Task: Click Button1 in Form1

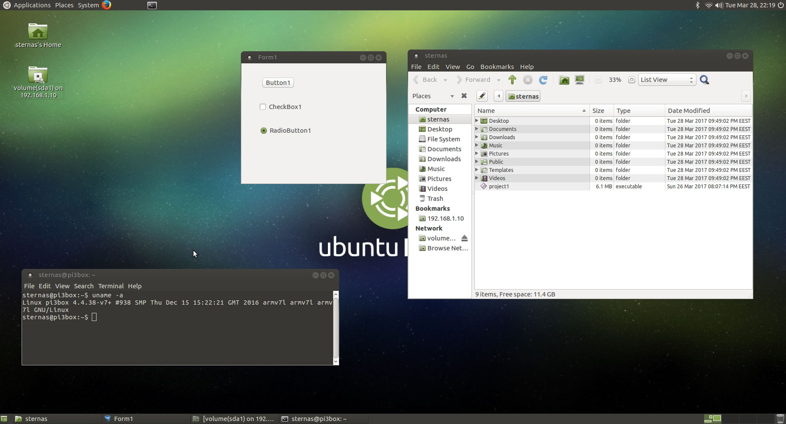Action: pos(278,83)
